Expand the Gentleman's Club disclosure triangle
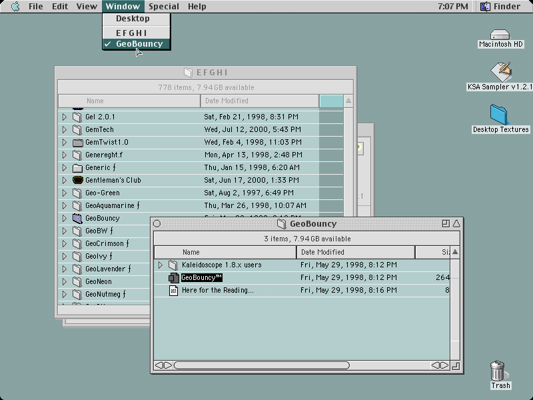The image size is (533, 400). (64, 180)
